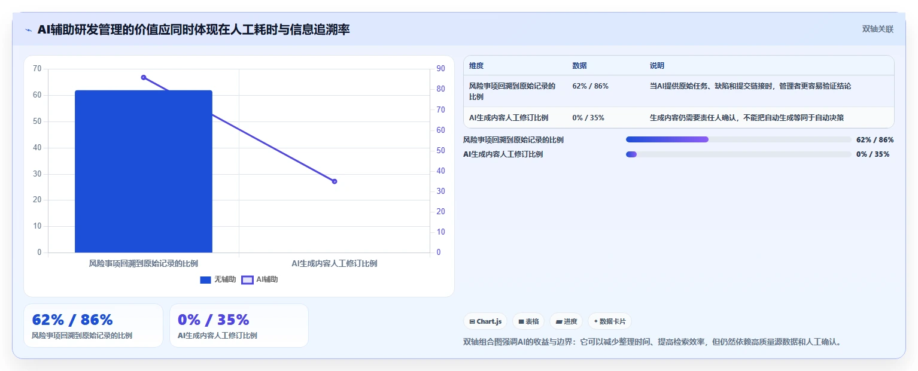Open the 62% / 86% data card
Screen dimensions: 918x371
tap(93, 326)
